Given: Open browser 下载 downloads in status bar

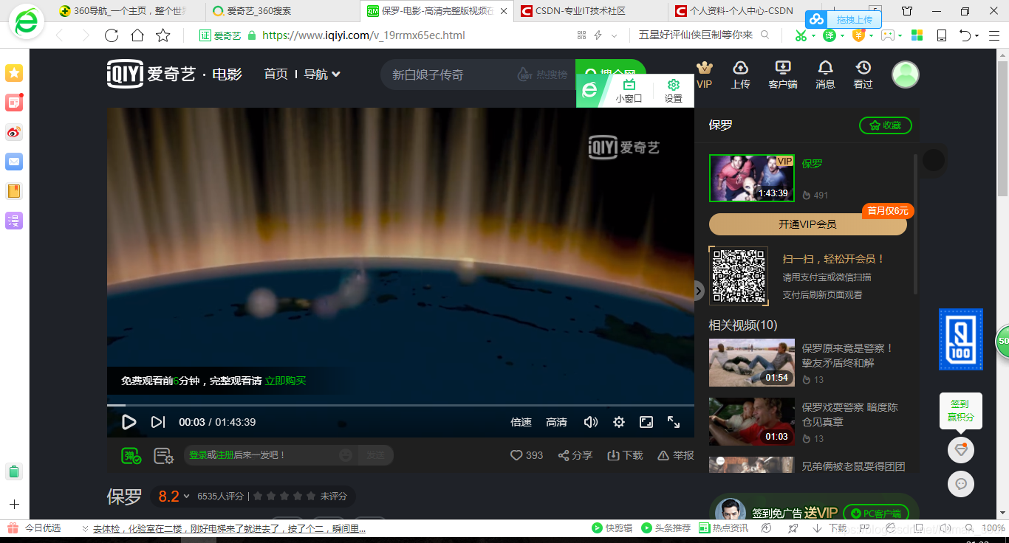Looking at the screenshot, I should pos(830,528).
